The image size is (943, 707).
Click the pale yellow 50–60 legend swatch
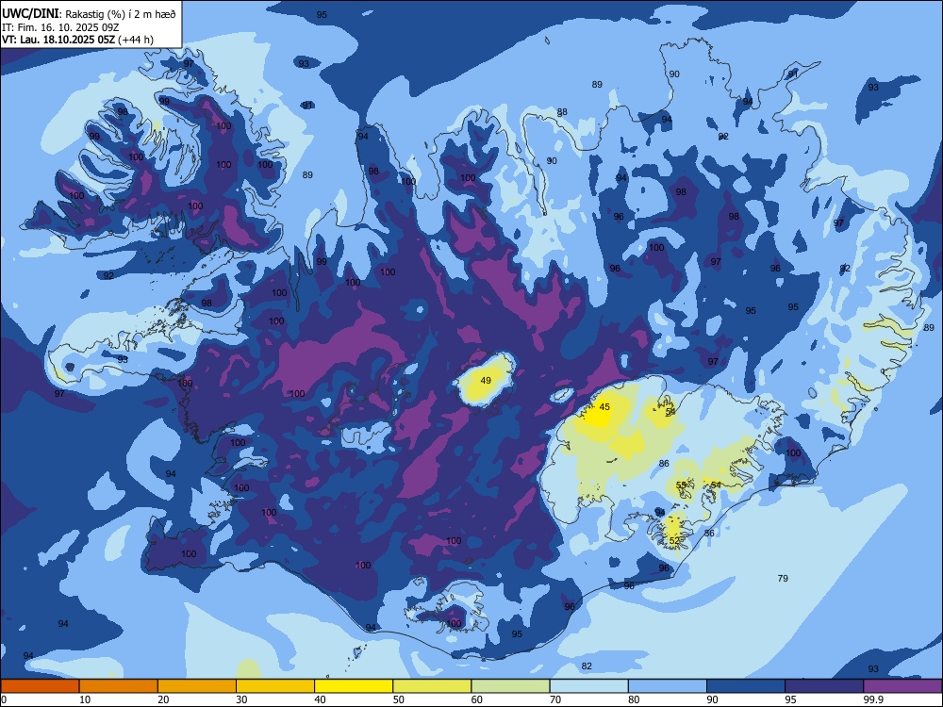click(x=432, y=686)
